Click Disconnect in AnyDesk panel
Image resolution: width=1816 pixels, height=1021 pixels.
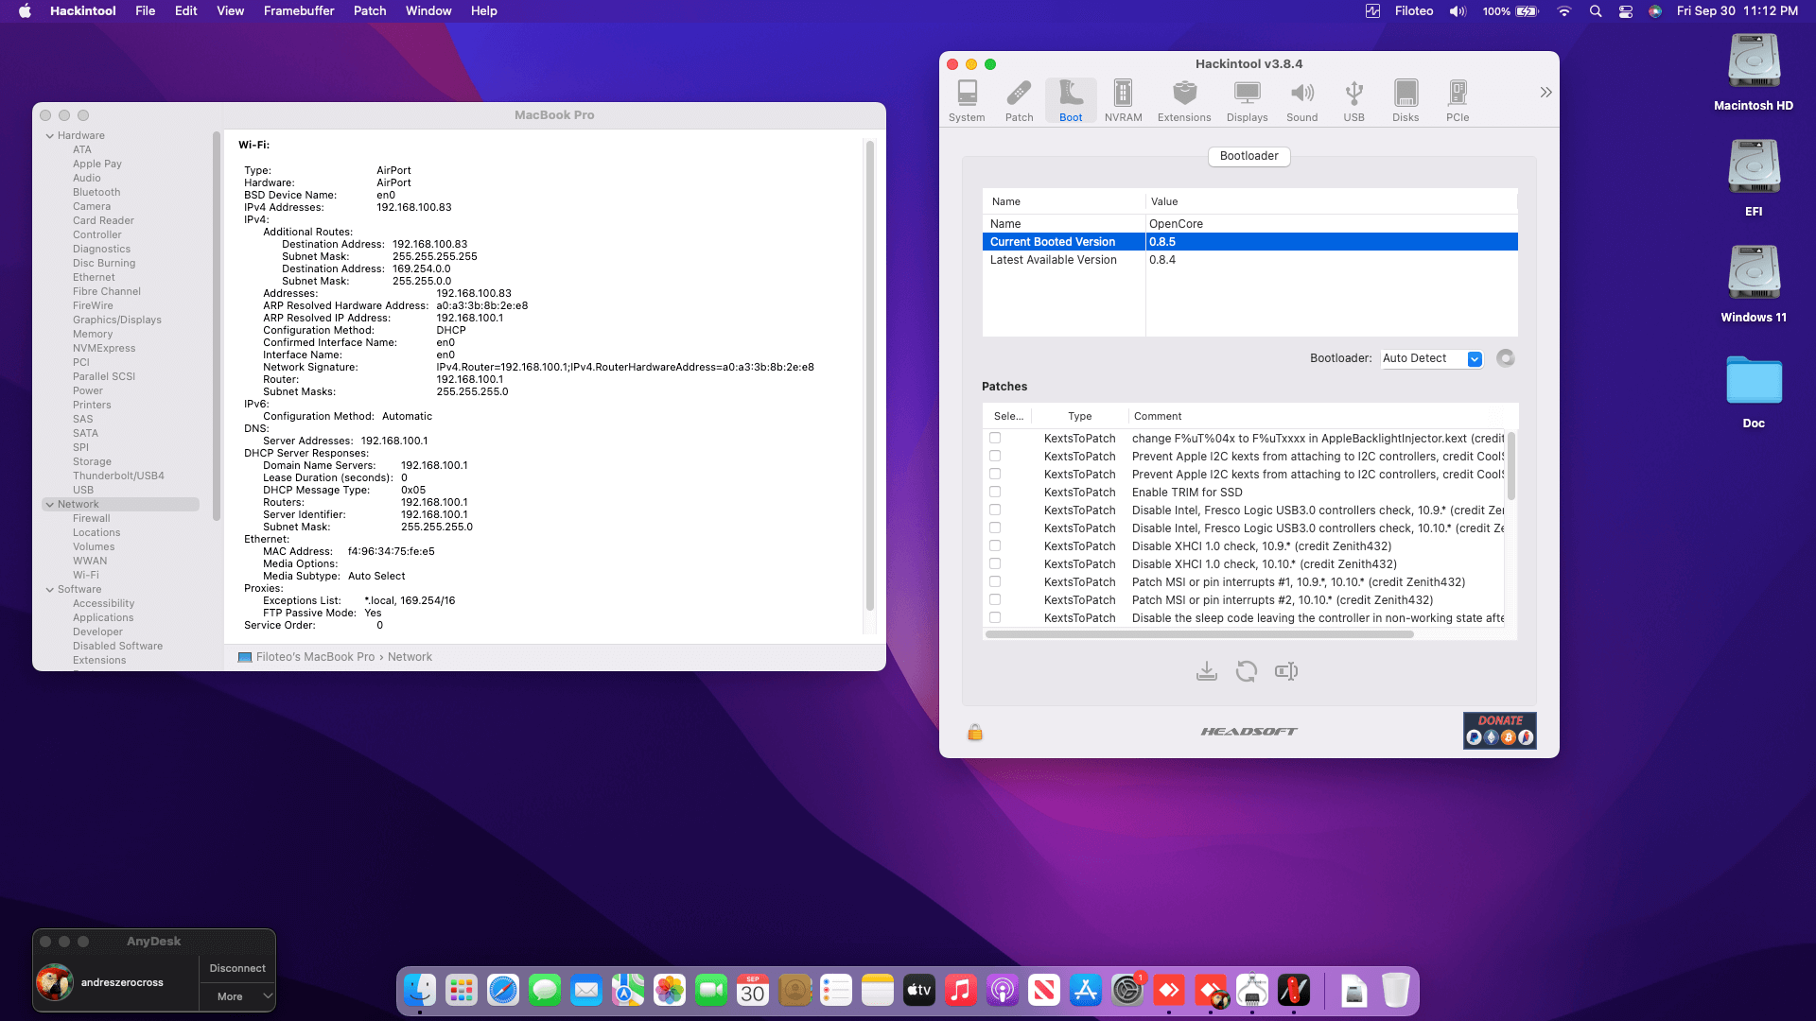coord(237,968)
